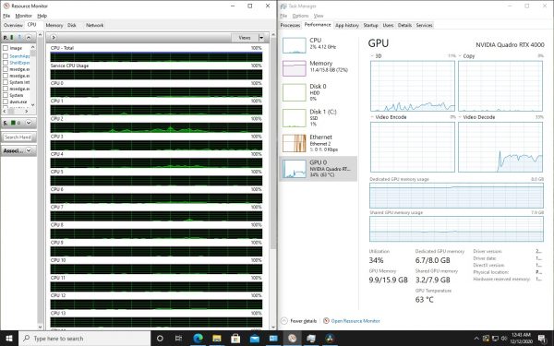Tick the SearchApp process checkbox
Viewport: 554px width, 346px height.
point(6,56)
